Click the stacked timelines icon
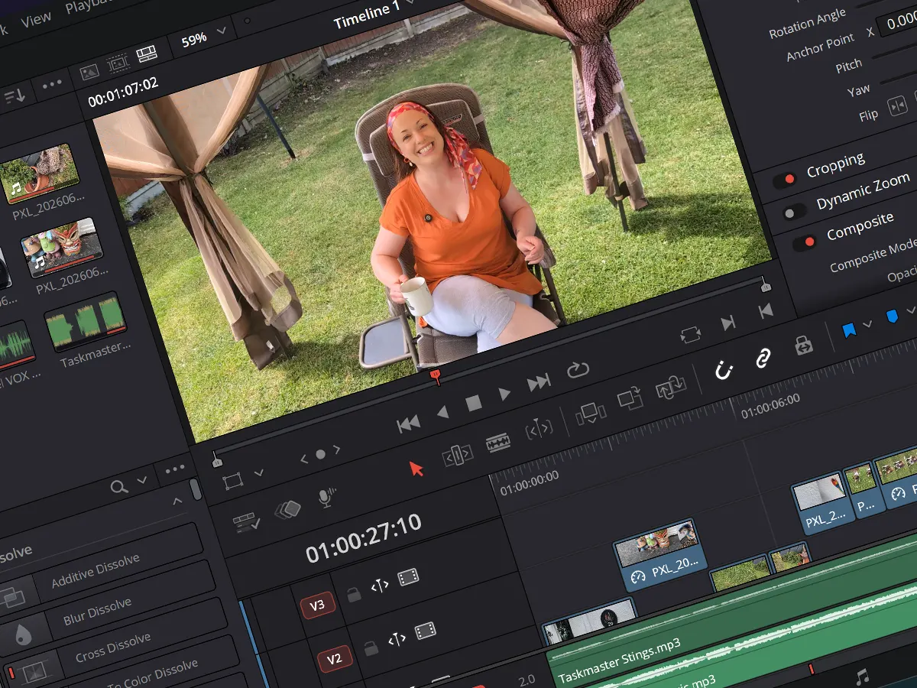This screenshot has height=688, width=917. 287,510
